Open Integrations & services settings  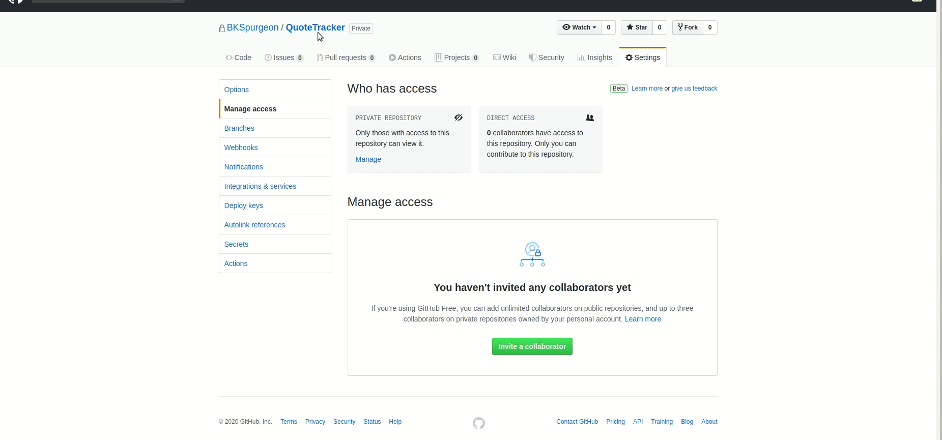point(275,186)
